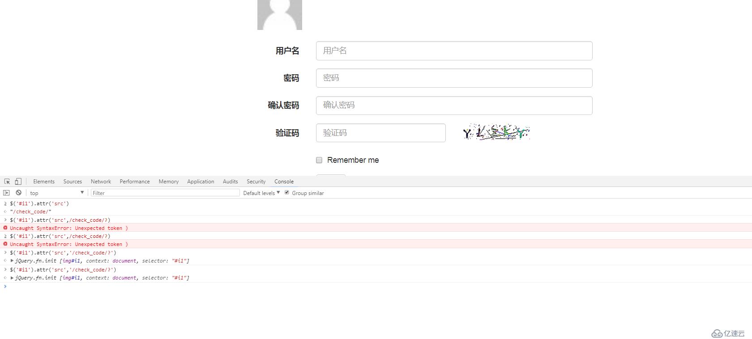Focus the 密码 input field
The height and width of the screenshot is (339, 752).
[x=454, y=78]
